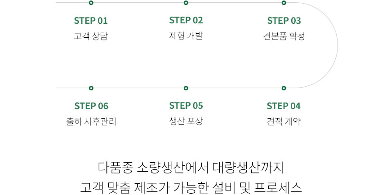
Task: Select the STEP 01 heading
Action: pos(91,21)
